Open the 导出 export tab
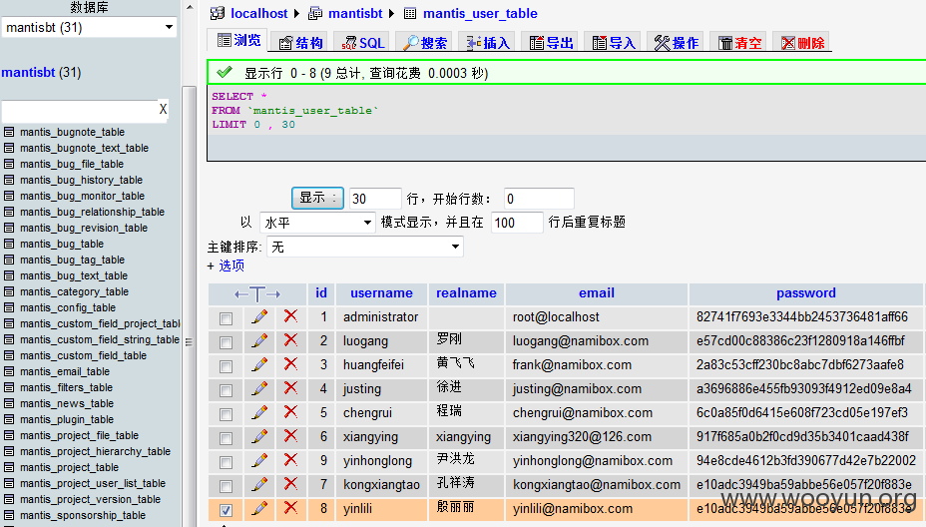The height and width of the screenshot is (527, 926). (x=551, y=43)
